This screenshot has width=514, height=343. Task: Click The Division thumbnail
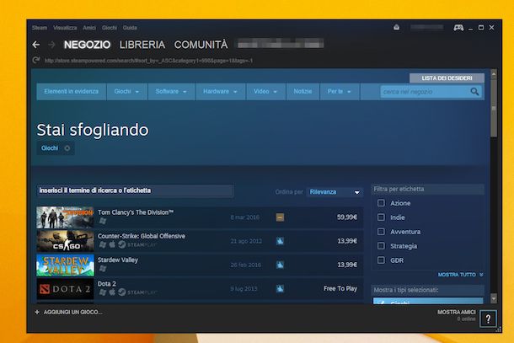[65, 217]
